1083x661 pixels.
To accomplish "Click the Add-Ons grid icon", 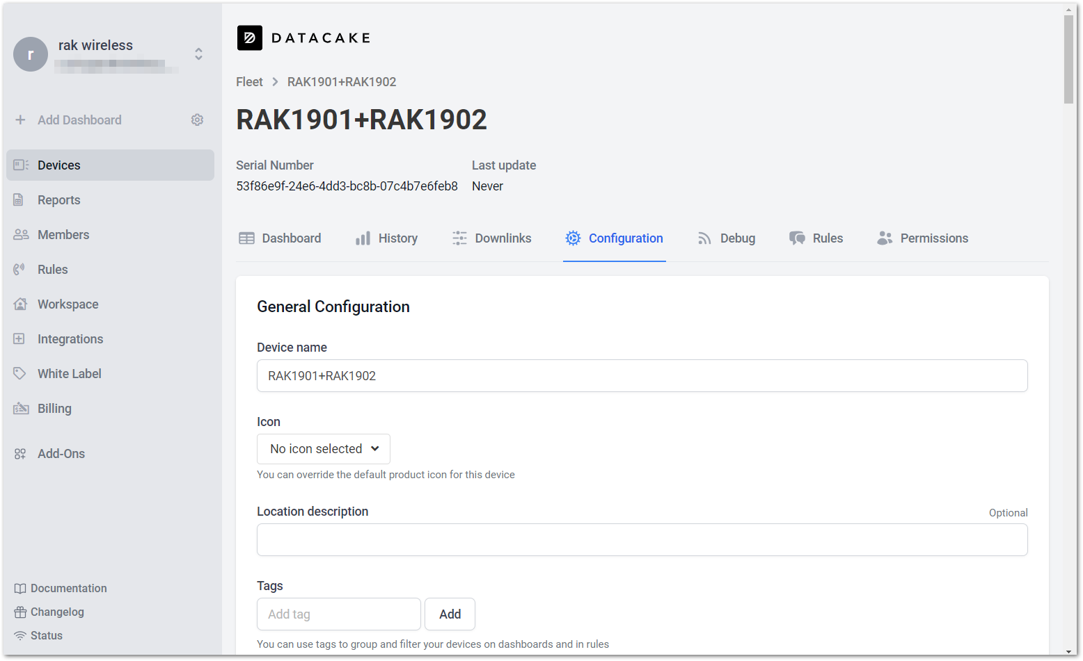I will point(20,454).
